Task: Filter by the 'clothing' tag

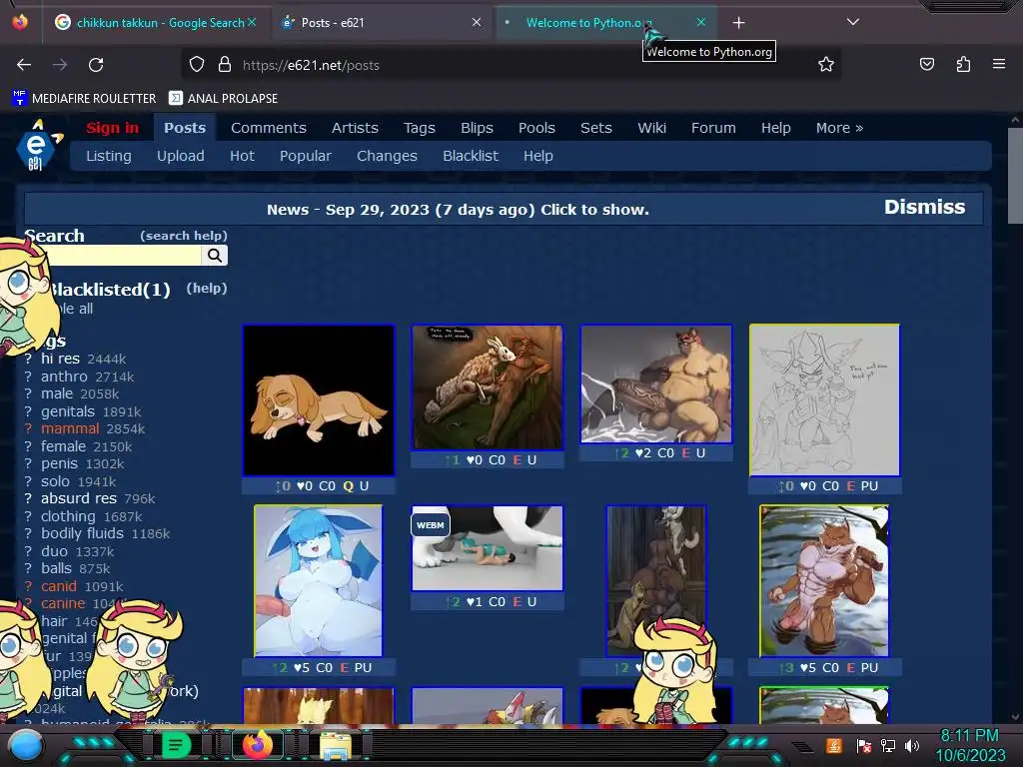Action: 68,516
